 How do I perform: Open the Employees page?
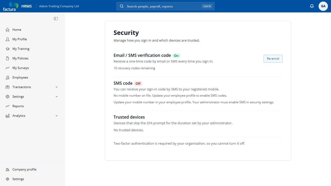point(32,78)
